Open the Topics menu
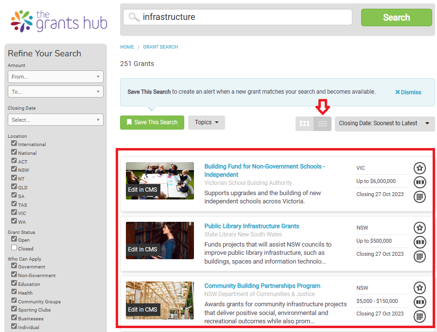Viewport: 437px width, 332px height. (207, 122)
